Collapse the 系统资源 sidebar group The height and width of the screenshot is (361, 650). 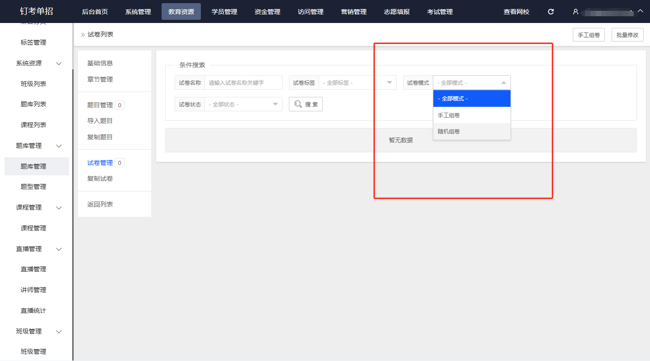59,64
